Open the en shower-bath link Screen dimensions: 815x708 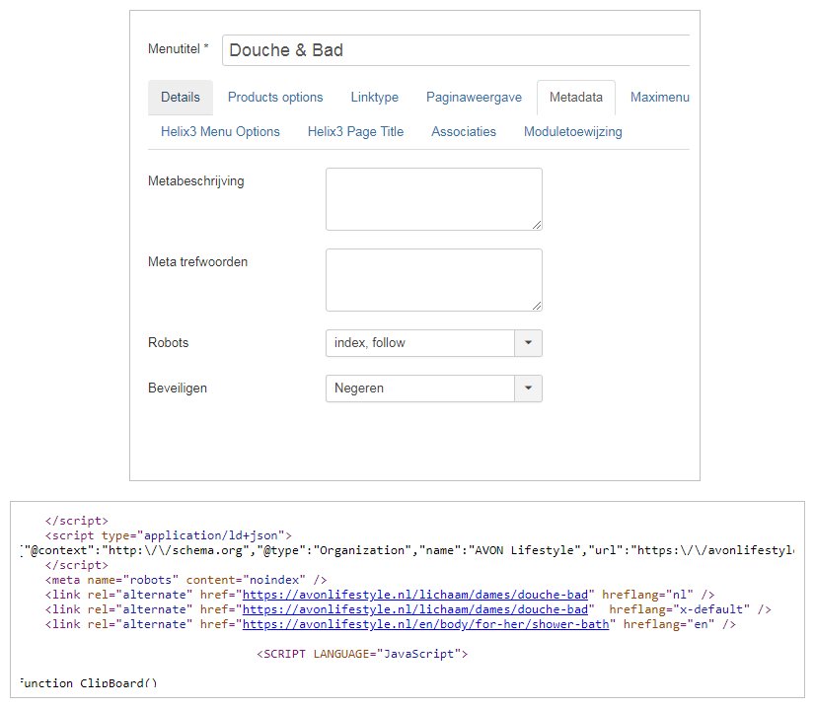tap(425, 624)
